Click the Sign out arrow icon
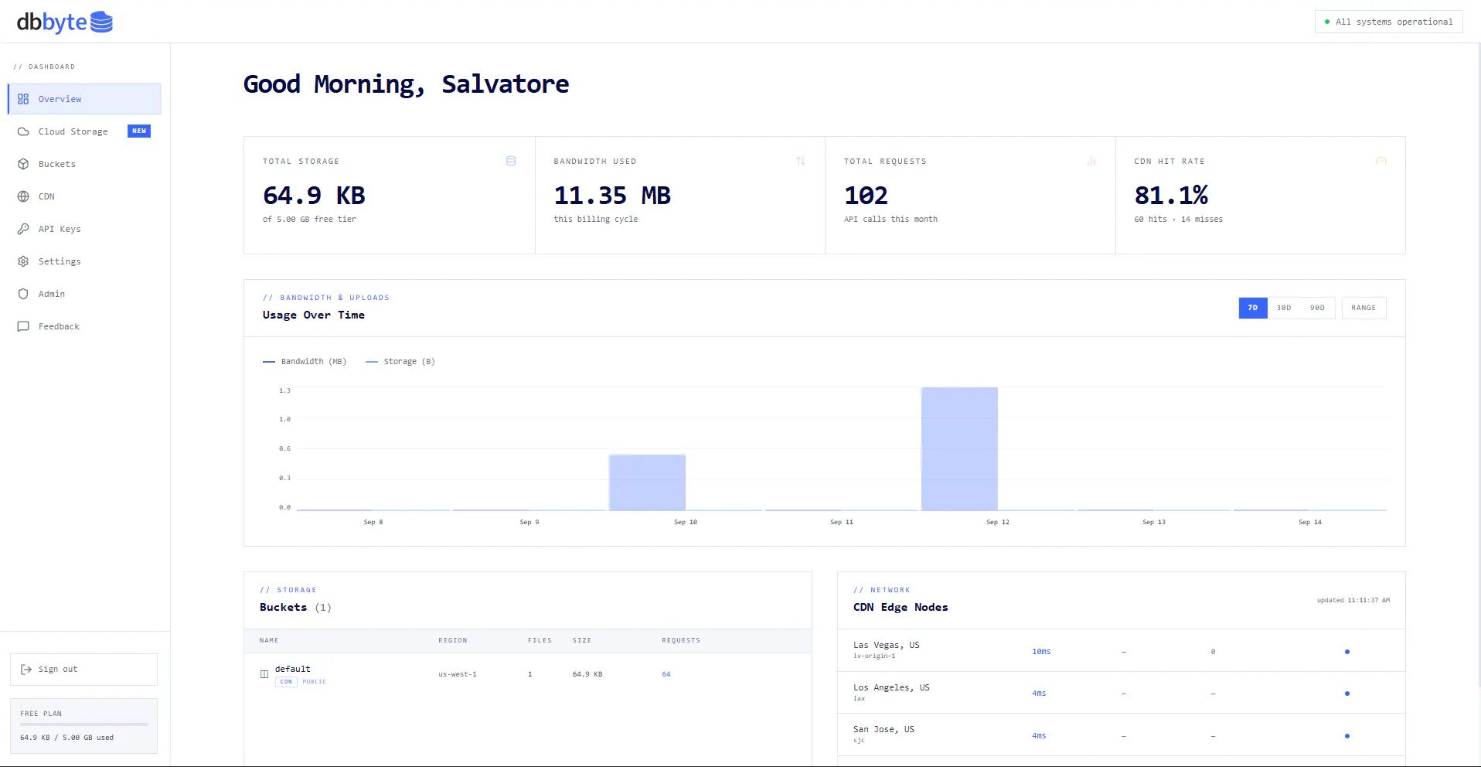Viewport: 1481px width, 767px height. [26, 670]
